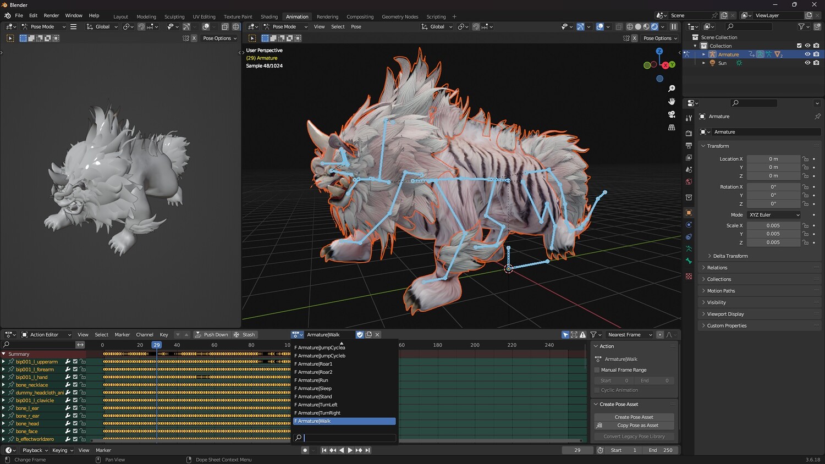Jump to the start frame
Viewport: 825px width, 464px height.
point(324,450)
